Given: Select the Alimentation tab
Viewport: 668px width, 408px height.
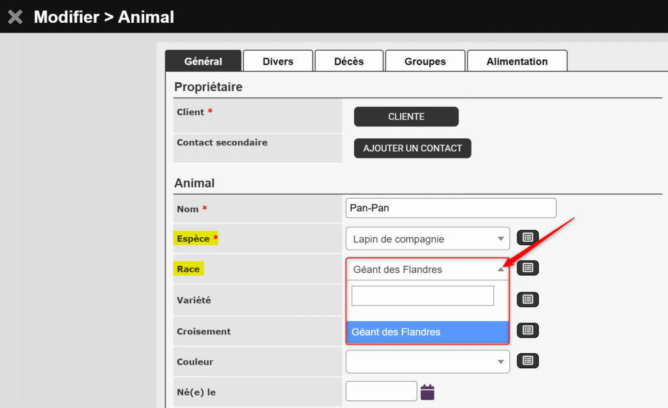Looking at the screenshot, I should tap(517, 61).
